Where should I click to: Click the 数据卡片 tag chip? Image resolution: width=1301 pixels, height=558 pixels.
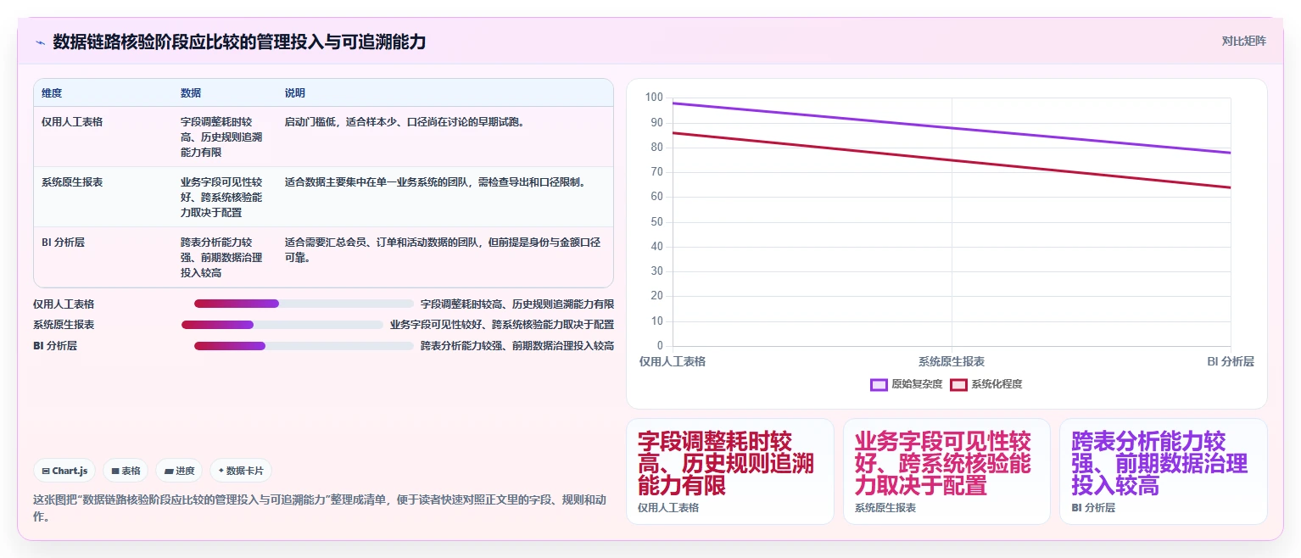pos(241,471)
